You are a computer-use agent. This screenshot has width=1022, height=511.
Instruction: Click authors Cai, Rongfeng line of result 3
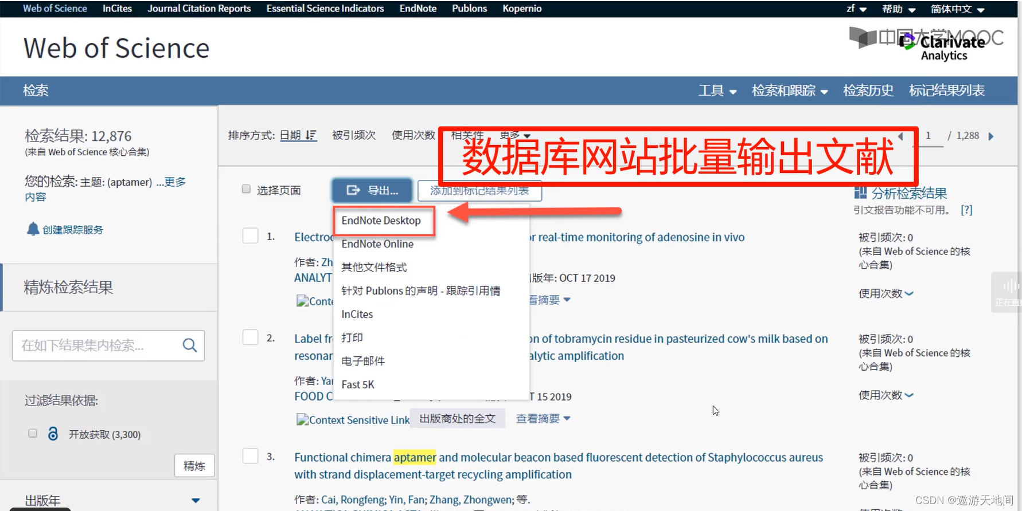(x=412, y=500)
